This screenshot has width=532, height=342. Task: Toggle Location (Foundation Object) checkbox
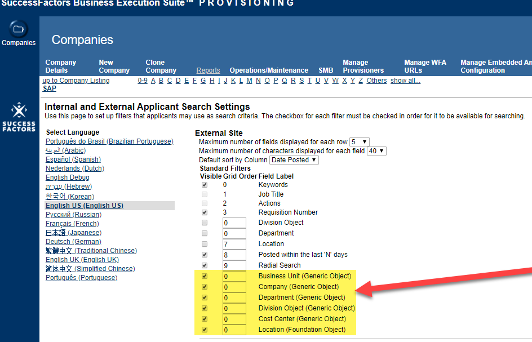pos(205,330)
